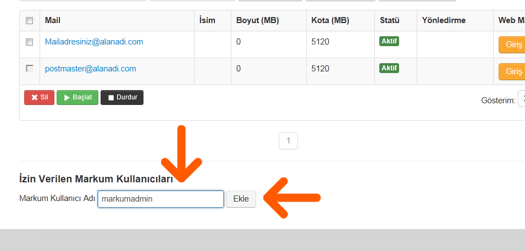Select page 1 in pagination
This screenshot has width=525, height=251.
click(x=288, y=141)
